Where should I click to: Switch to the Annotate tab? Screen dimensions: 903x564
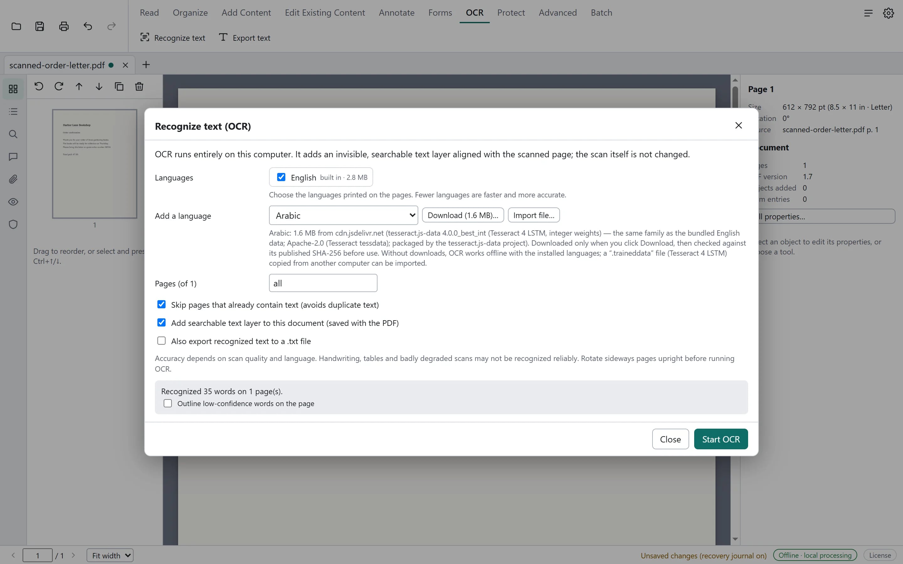(396, 13)
